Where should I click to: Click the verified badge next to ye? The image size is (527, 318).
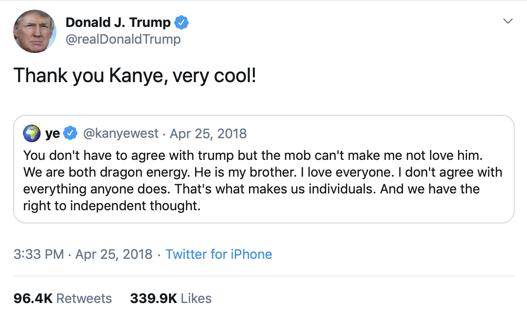71,133
